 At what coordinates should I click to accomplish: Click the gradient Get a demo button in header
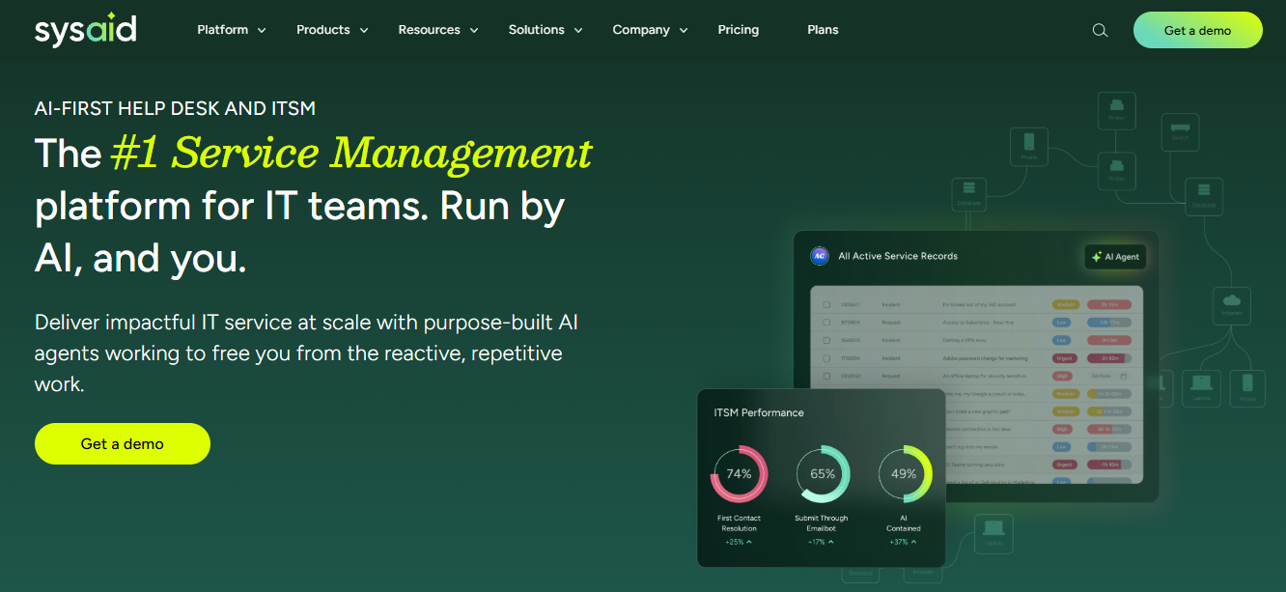click(1198, 30)
